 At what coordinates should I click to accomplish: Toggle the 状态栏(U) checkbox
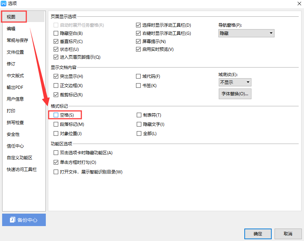pos(56,49)
